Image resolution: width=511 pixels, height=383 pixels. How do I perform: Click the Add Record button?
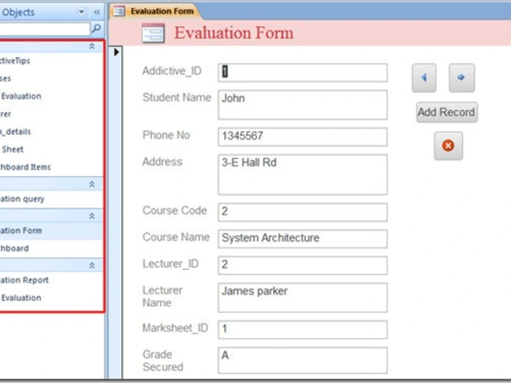click(x=447, y=112)
